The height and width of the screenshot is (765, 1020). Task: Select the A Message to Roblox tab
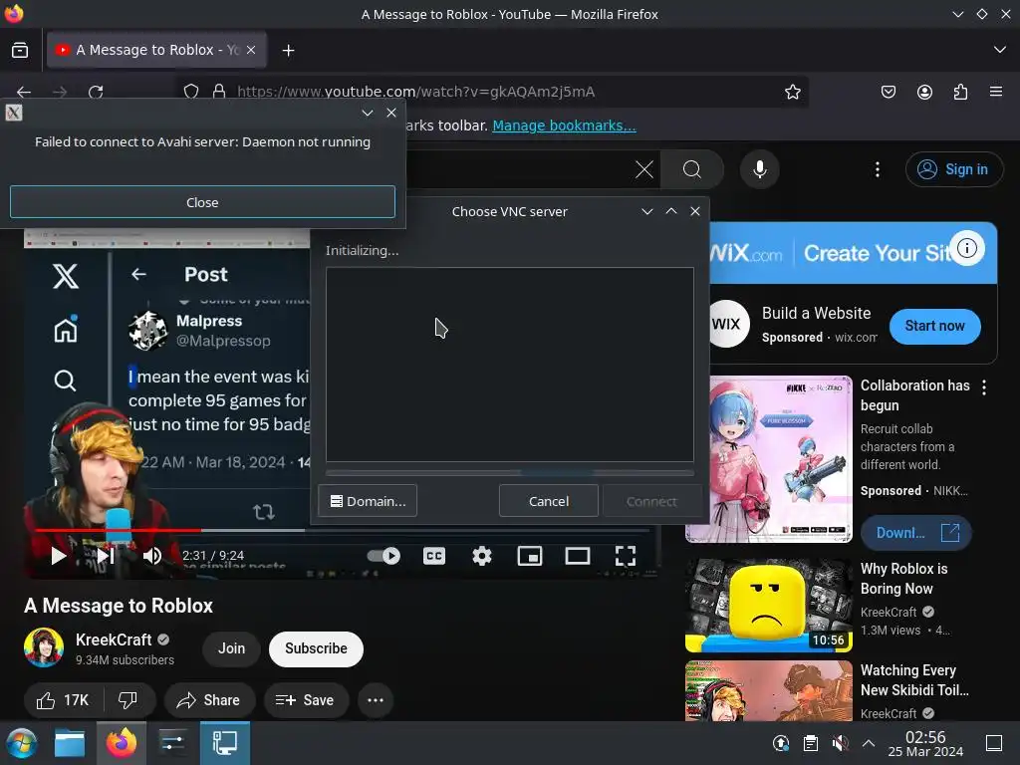click(156, 50)
